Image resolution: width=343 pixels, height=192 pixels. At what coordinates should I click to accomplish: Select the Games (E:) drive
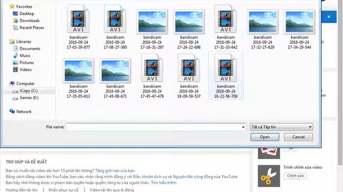29,98
